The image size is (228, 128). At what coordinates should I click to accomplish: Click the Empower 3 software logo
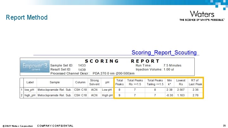point(35,66)
